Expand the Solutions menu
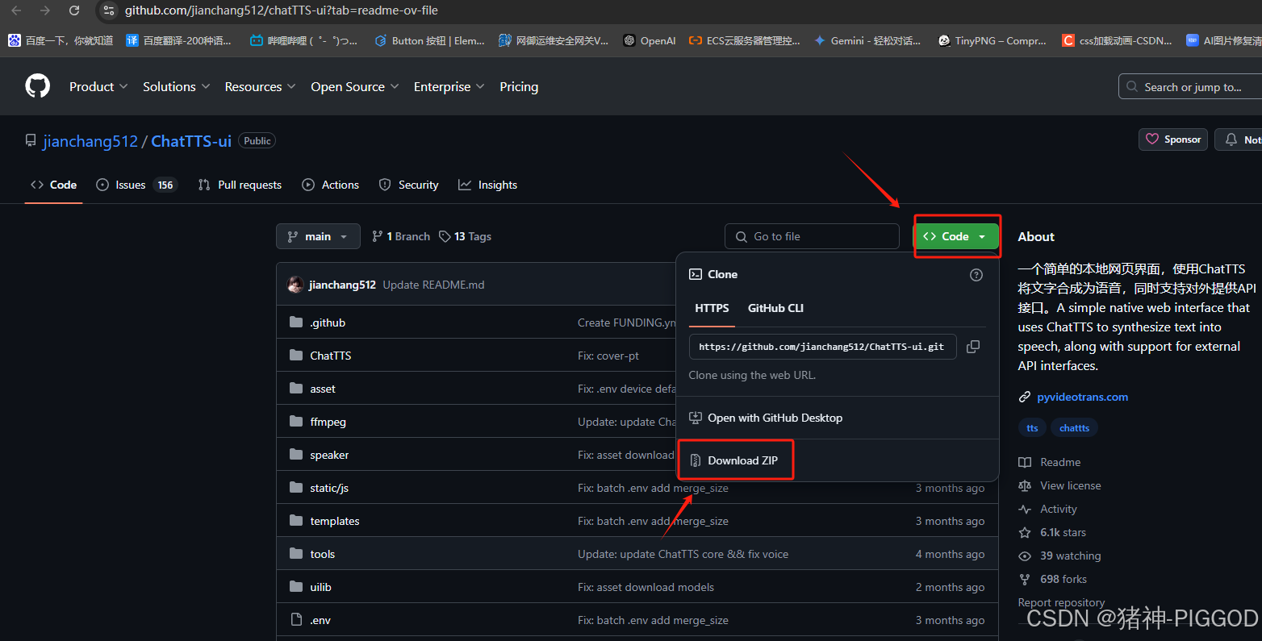Viewport: 1262px width, 641px height. click(x=176, y=86)
